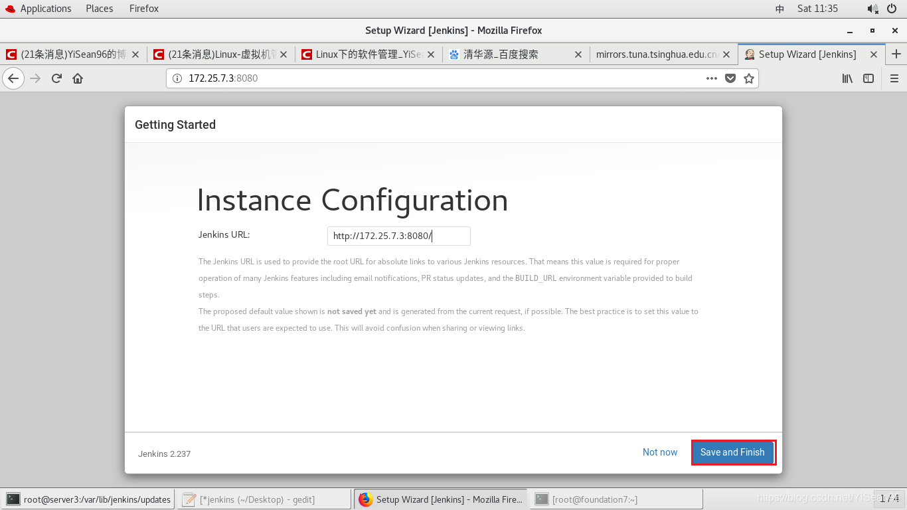
Task: Reload the current Jenkins page
Action: (x=56, y=78)
